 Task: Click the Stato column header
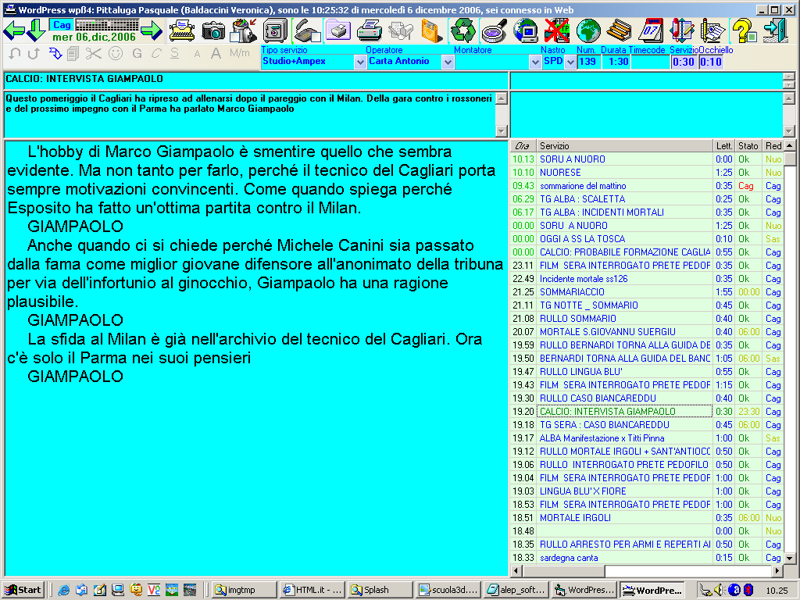[x=748, y=146]
